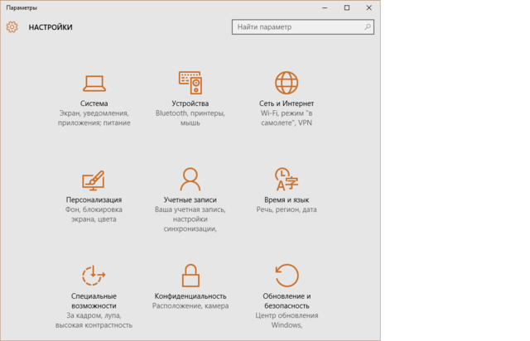This screenshot has width=530, height=341.
Task: Open the Персонализация screen and brush icon
Action: 94,179
